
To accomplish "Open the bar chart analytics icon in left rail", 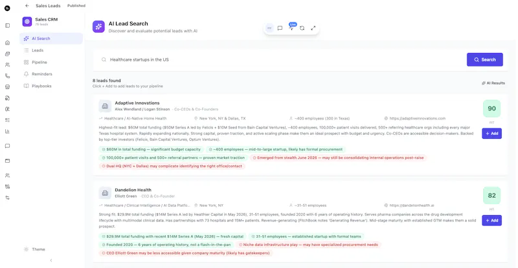I will tap(7, 131).
